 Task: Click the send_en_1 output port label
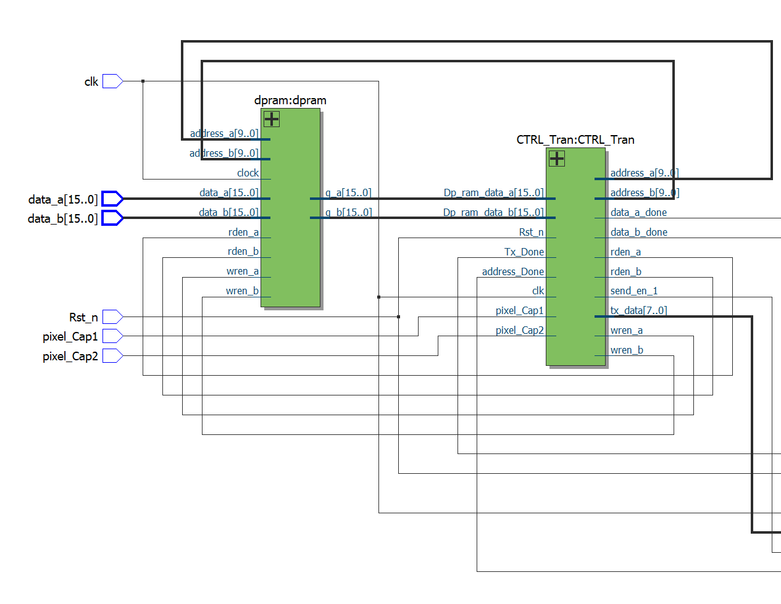click(x=634, y=291)
